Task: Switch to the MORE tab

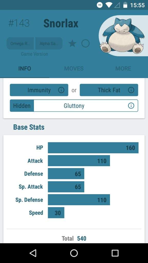Action: (123, 69)
